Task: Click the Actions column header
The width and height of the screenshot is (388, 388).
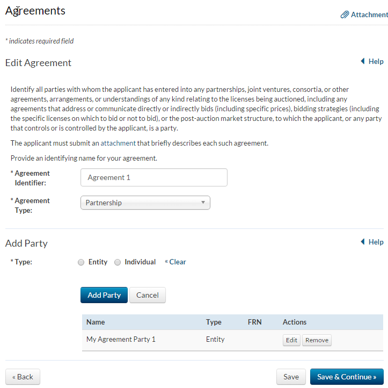Action: (x=295, y=322)
